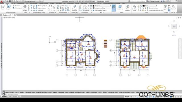Toggle layer freeze sun icon
182x102 pixels.
click(140, 6)
